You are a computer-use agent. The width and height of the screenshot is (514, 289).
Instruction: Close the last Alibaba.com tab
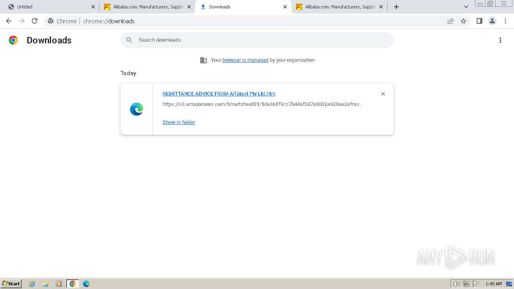(381, 7)
